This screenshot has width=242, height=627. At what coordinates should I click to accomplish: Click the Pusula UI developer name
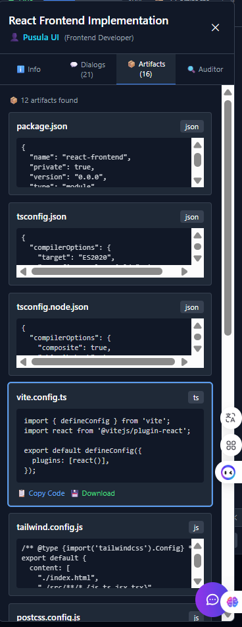coord(41,38)
